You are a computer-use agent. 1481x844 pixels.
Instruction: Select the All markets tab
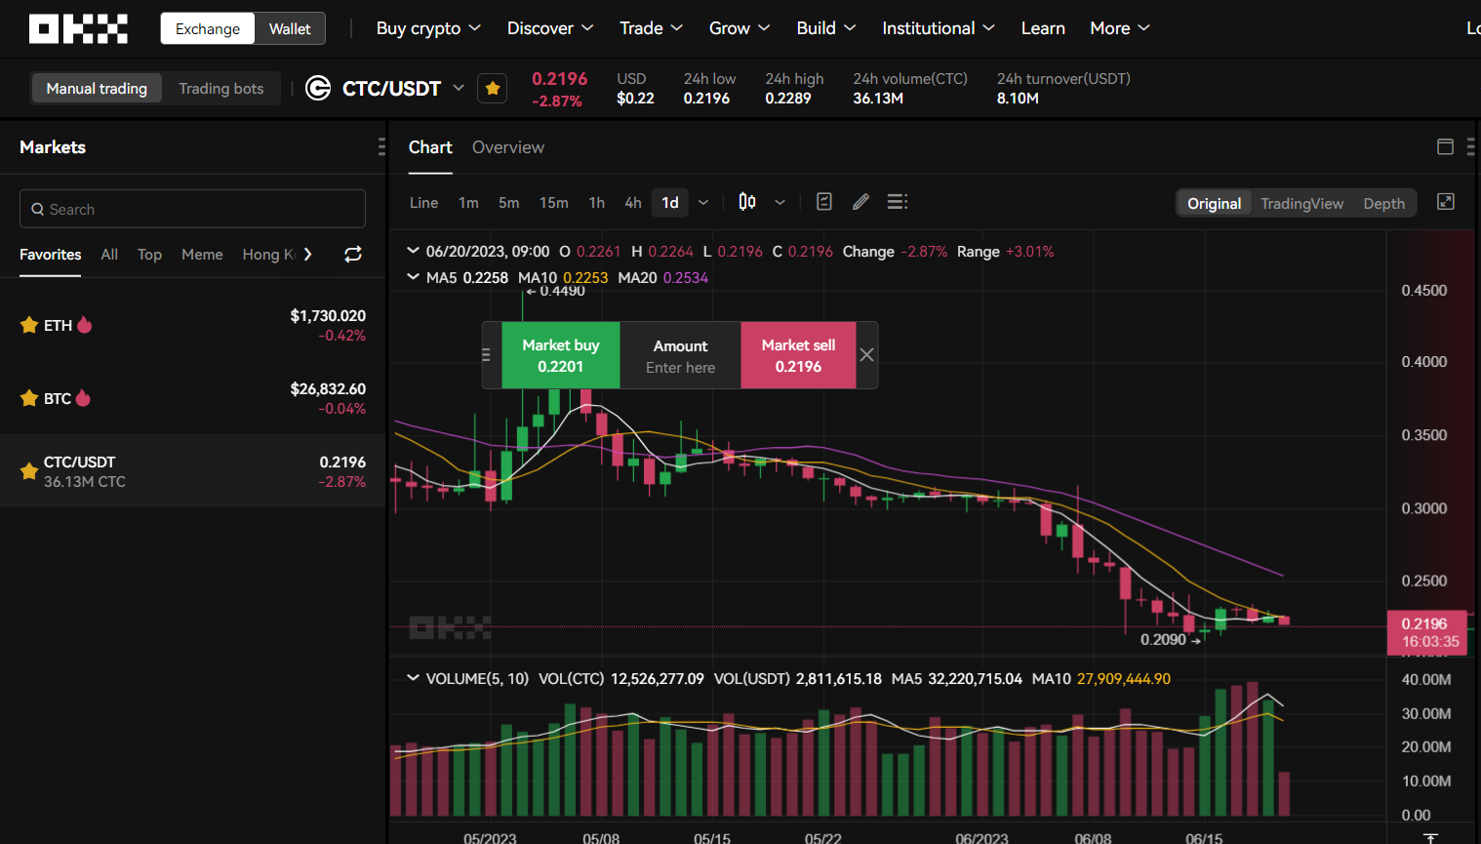(109, 255)
